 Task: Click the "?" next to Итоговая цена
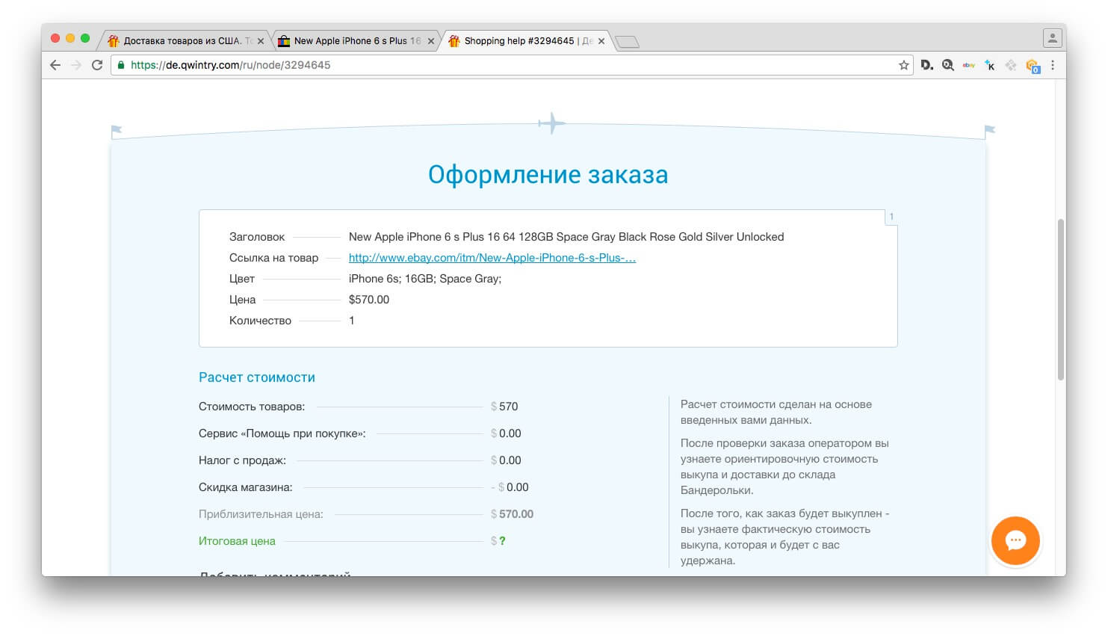click(x=502, y=540)
